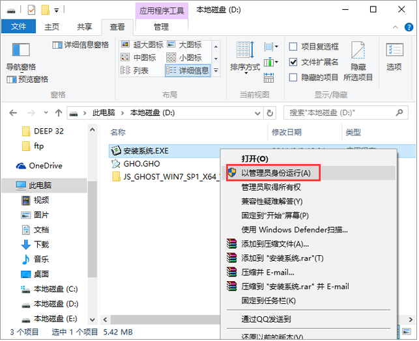Screen dimensions: 419x341
Task: Select Extra large icons layout
Action: click(x=142, y=44)
